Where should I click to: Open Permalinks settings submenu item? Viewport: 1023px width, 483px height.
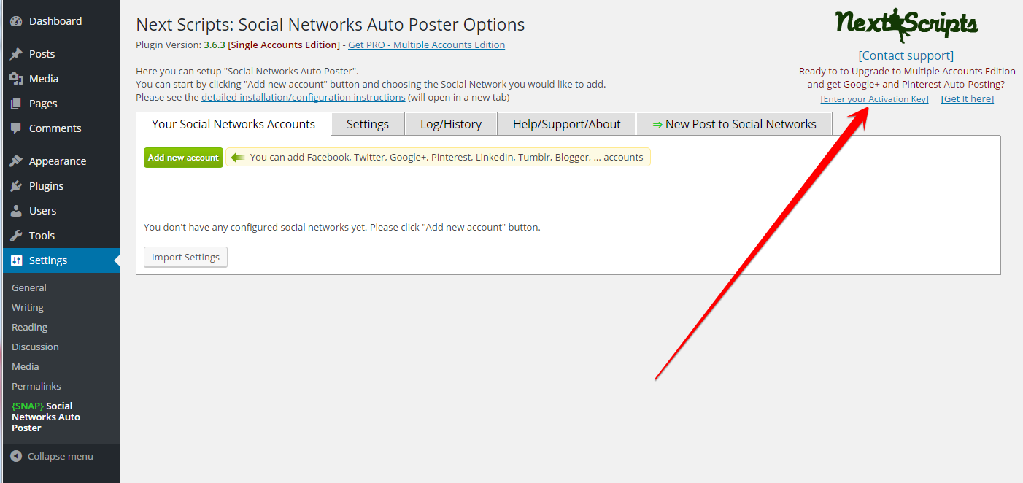coord(36,387)
